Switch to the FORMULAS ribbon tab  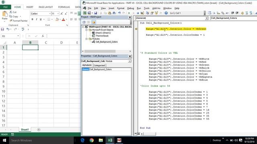click(x=64, y=7)
